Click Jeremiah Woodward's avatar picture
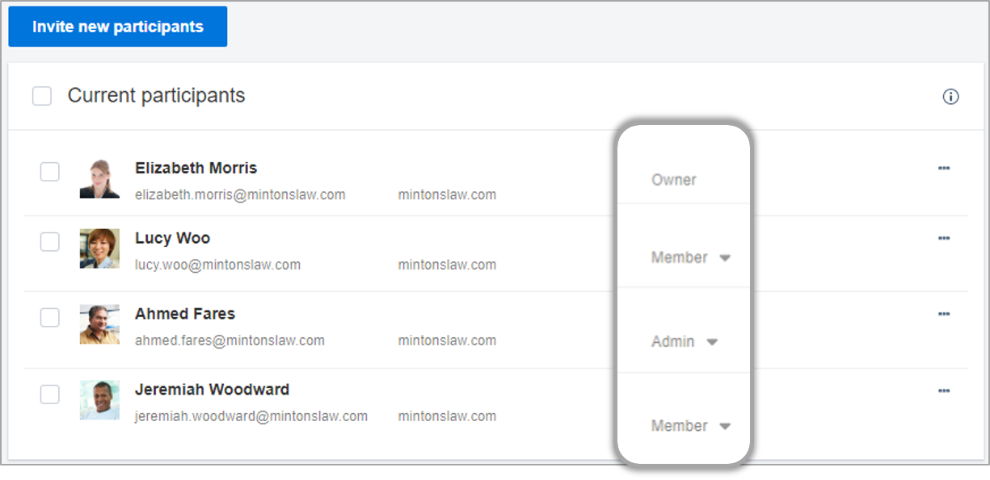This screenshot has height=480, width=990. click(x=99, y=400)
